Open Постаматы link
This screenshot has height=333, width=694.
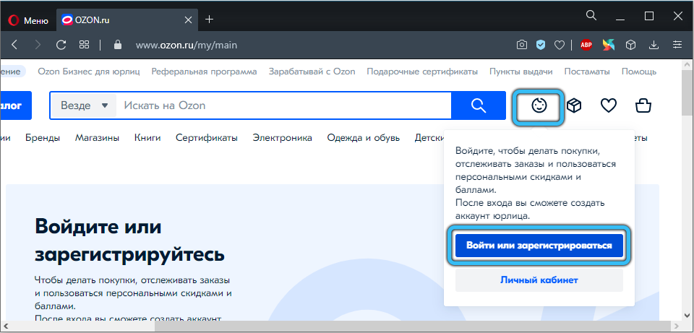[x=587, y=72]
